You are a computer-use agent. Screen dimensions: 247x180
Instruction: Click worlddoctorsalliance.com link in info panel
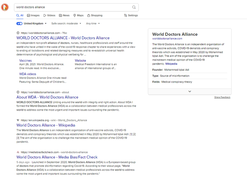click(167, 39)
